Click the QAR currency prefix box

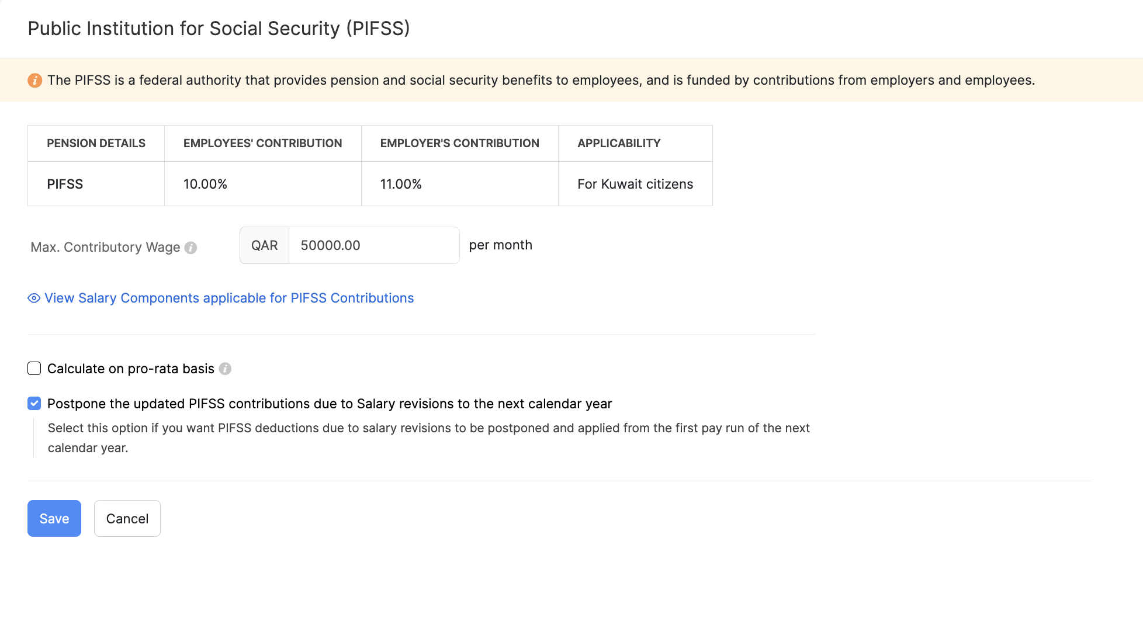264,246
